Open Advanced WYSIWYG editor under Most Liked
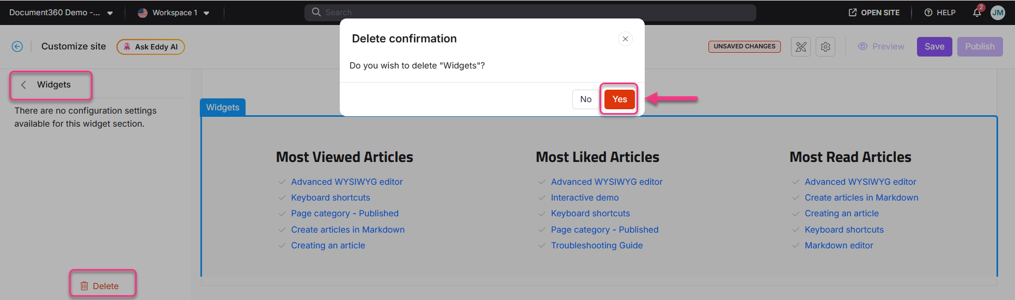1015x300 pixels. (x=607, y=182)
